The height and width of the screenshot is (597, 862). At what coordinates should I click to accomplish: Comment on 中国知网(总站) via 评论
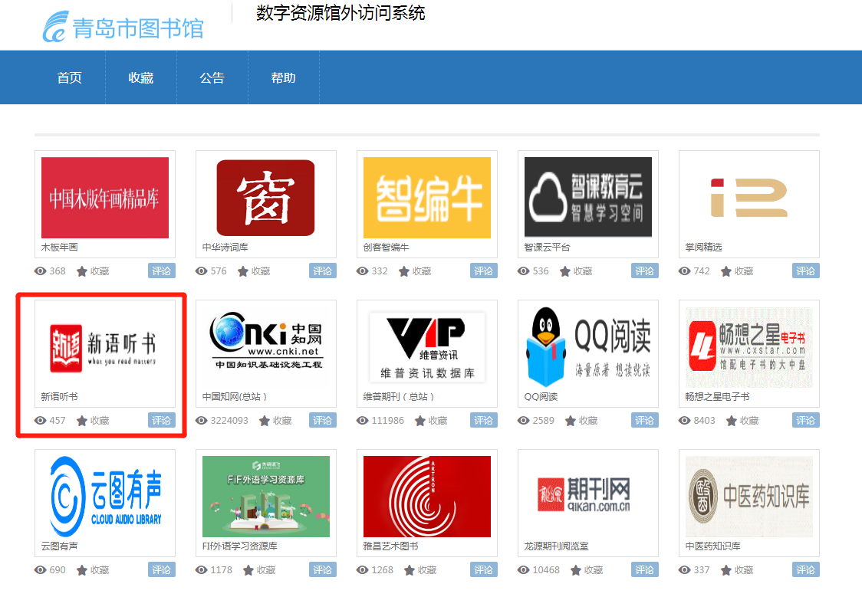[323, 420]
